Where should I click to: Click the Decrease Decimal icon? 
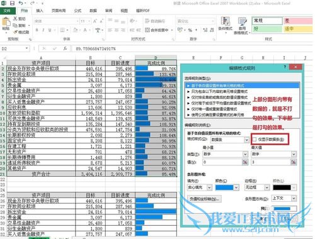point(212,30)
